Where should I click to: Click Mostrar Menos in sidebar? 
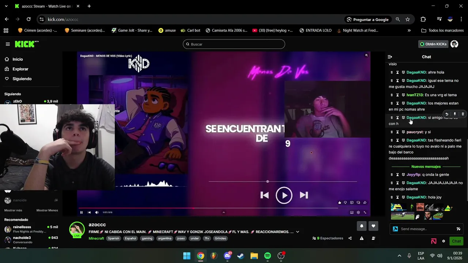(47, 210)
